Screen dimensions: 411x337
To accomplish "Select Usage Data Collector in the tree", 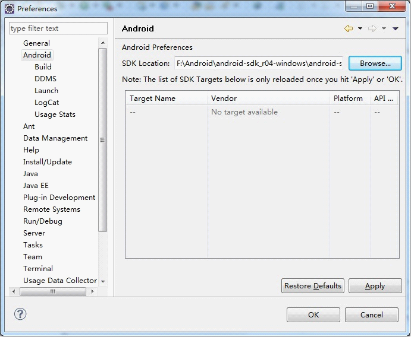I will coord(60,281).
